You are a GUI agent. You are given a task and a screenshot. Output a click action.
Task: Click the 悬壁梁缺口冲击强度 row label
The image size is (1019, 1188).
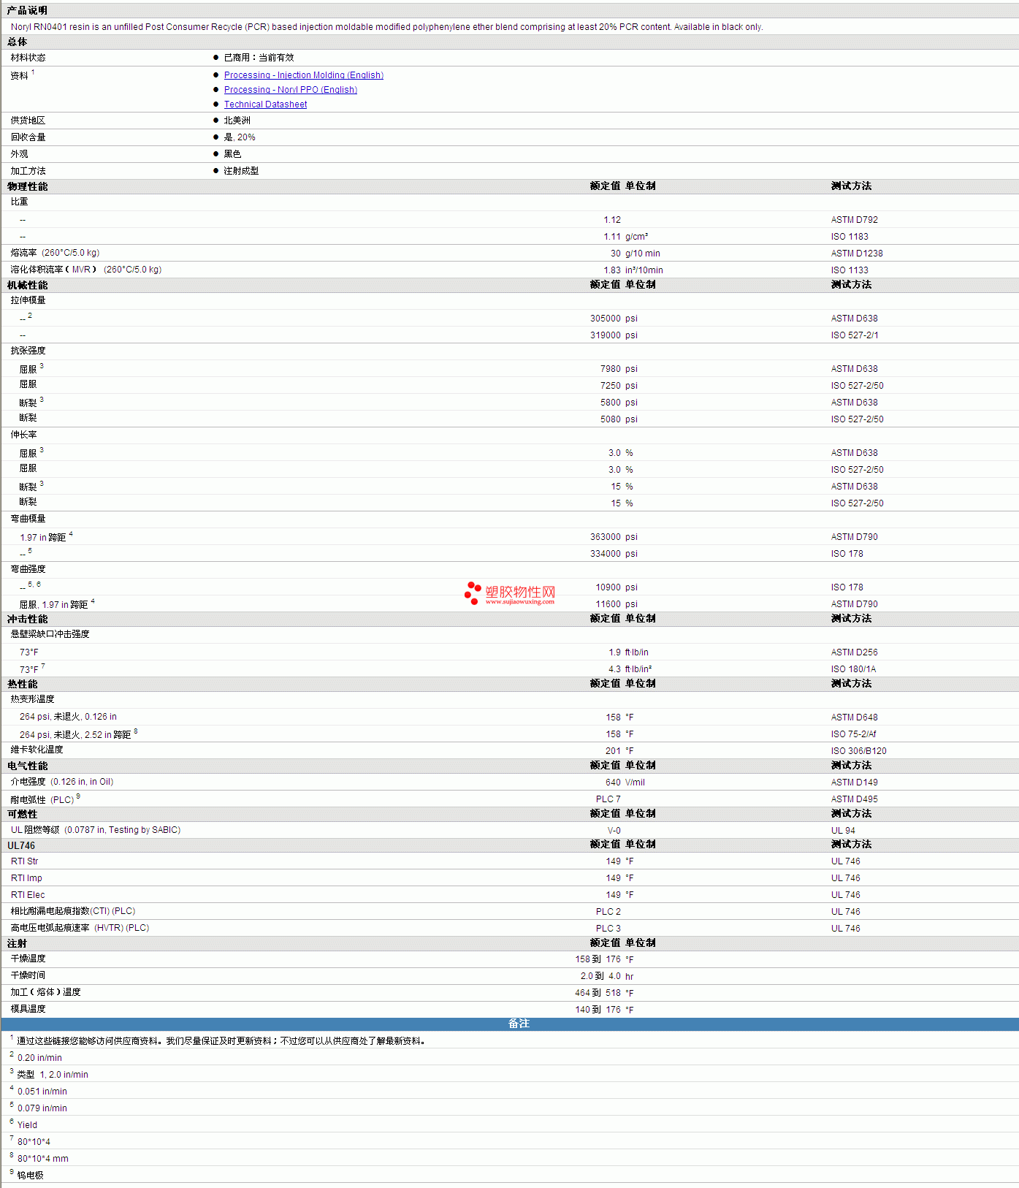tap(50, 634)
